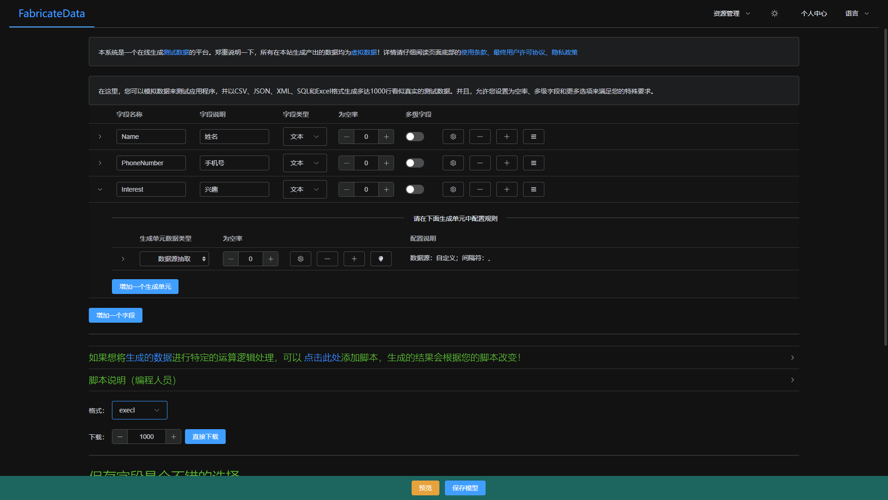Increase download count with plus stepper
The image size is (888, 500).
click(173, 437)
